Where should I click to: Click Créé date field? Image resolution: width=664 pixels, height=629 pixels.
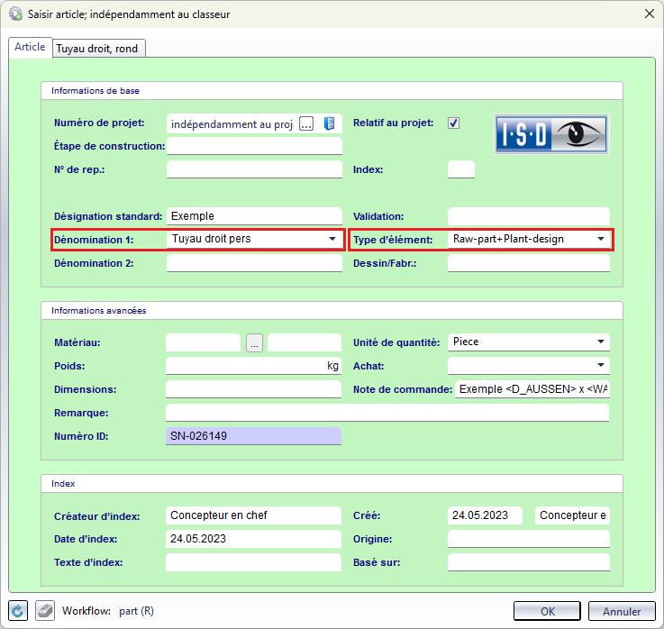[485, 515]
